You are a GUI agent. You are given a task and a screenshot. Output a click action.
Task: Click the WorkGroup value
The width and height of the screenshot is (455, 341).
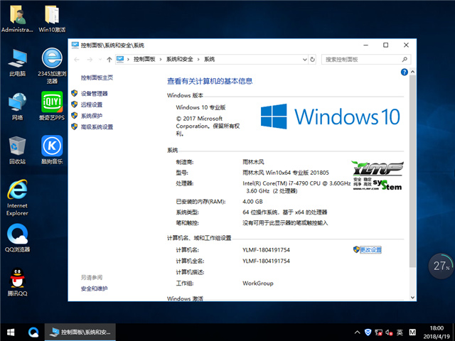pyautogui.click(x=258, y=283)
